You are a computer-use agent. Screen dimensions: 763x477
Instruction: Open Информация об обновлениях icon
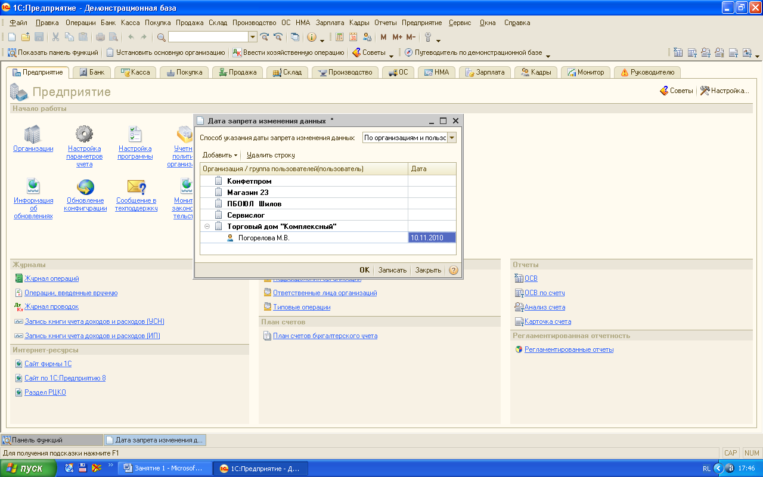(33, 187)
